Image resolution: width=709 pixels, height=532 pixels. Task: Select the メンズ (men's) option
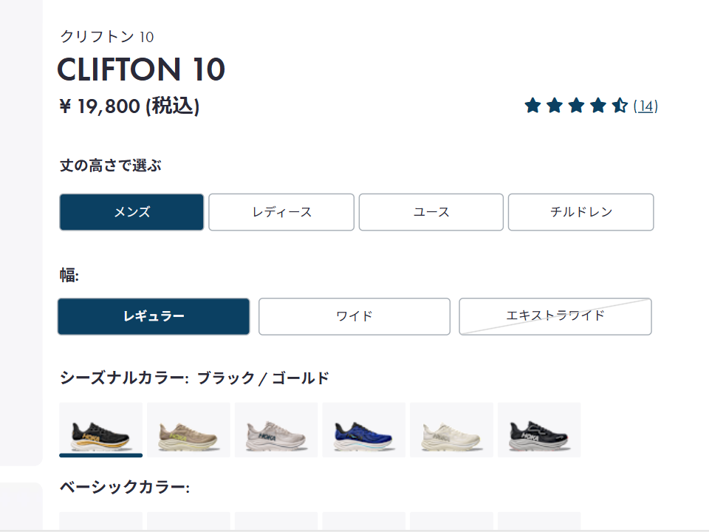tap(131, 212)
